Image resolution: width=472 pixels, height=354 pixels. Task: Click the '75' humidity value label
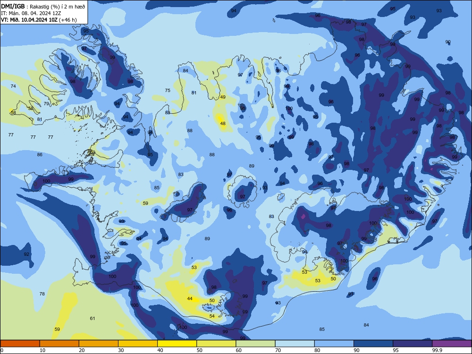pyautogui.click(x=168, y=90)
